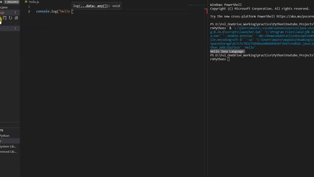Click the JS file icon on Hello.js tab
314x177 pixels.
26,1
